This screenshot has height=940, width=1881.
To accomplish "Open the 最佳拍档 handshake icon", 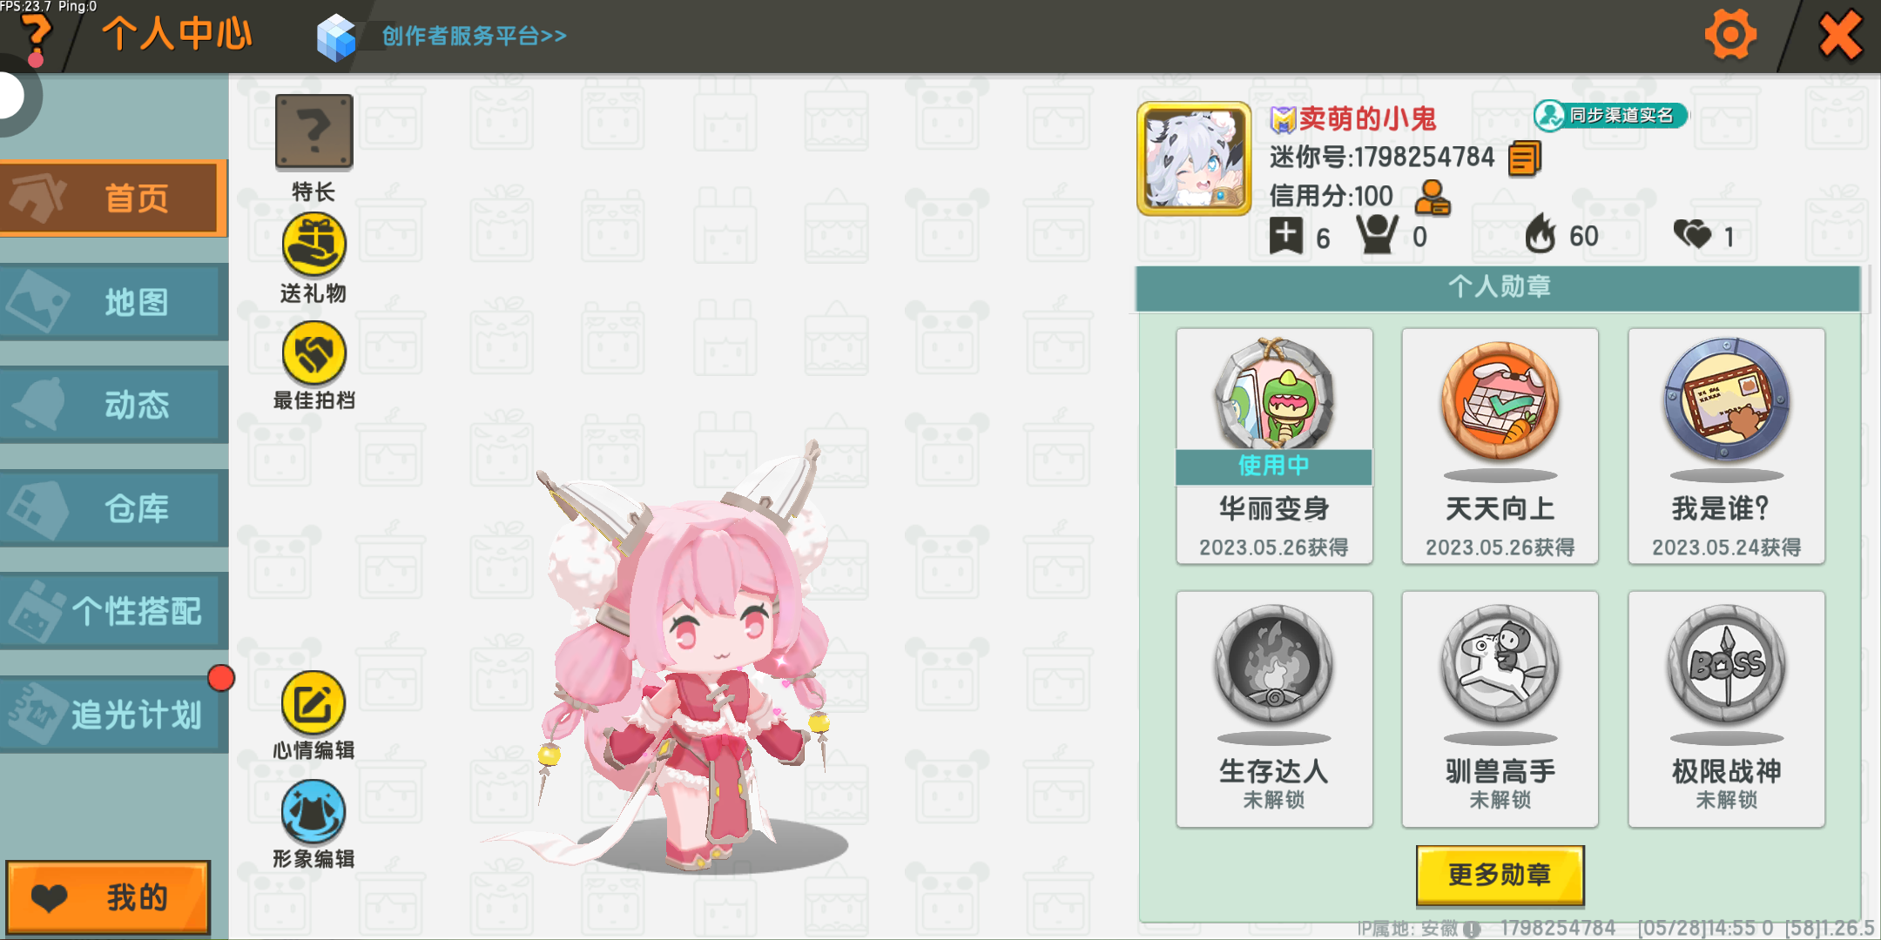I will pos(313,352).
